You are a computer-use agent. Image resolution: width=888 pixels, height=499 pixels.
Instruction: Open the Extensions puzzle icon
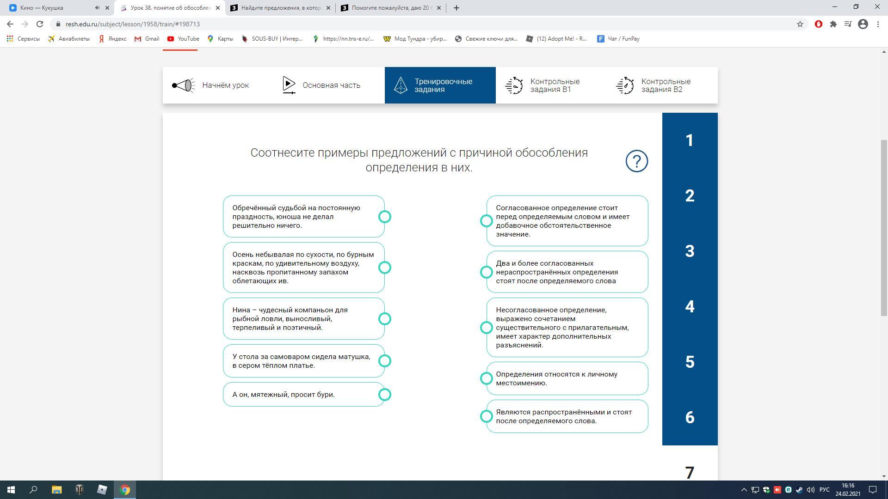[x=833, y=24]
